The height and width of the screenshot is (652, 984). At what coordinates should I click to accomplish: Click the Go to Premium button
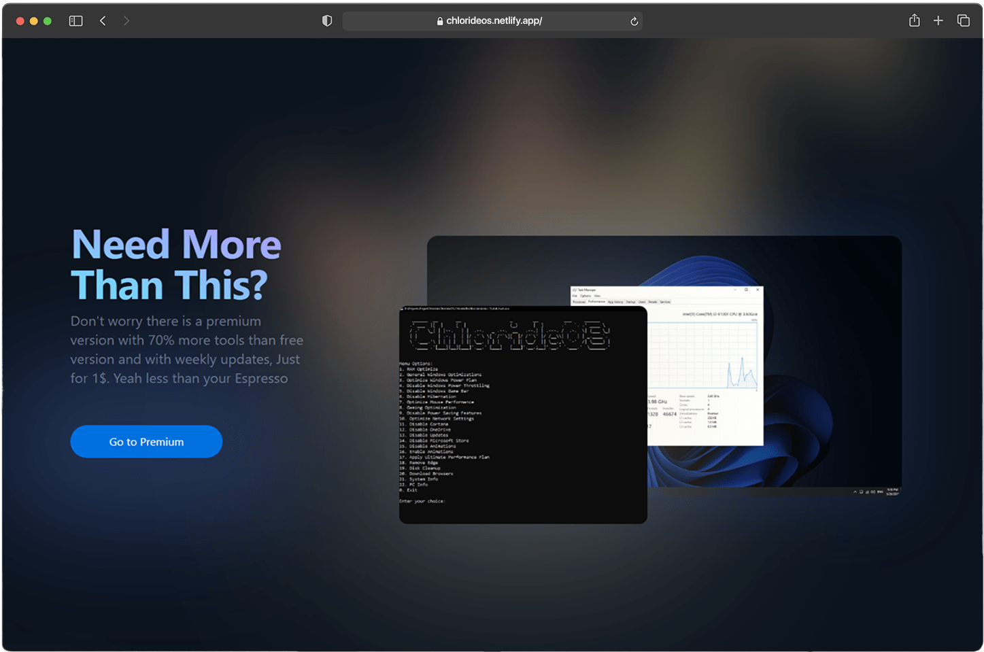(x=146, y=442)
